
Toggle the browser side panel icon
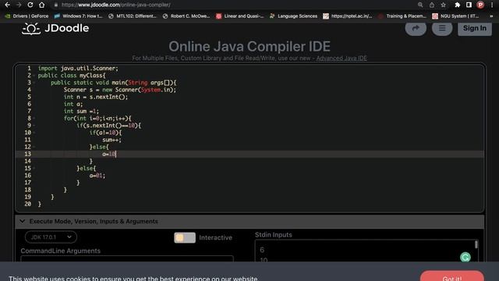[469, 5]
